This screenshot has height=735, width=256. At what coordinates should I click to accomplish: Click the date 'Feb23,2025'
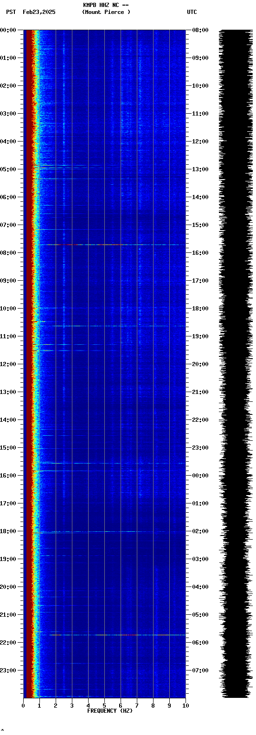point(39,12)
